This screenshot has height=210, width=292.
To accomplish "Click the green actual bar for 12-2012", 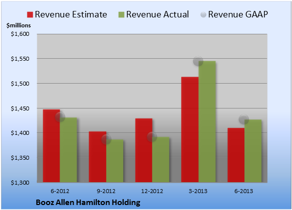I will pyautogui.click(x=161, y=160).
